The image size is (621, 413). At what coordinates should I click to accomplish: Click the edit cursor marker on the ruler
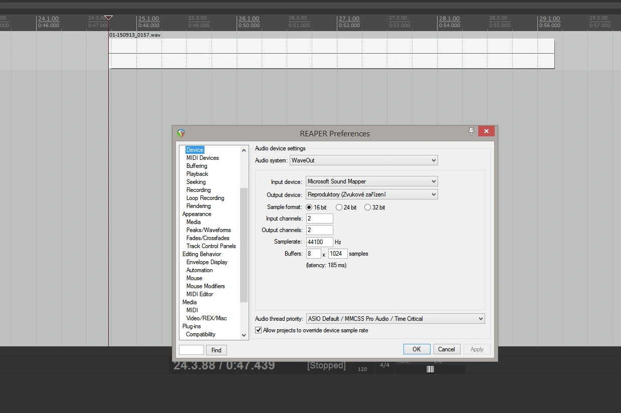[x=108, y=19]
